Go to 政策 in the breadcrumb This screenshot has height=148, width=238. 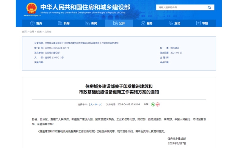pos(39,32)
